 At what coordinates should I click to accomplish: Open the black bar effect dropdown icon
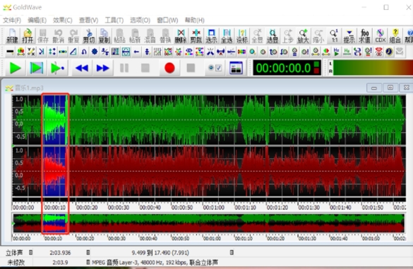click(x=10, y=52)
